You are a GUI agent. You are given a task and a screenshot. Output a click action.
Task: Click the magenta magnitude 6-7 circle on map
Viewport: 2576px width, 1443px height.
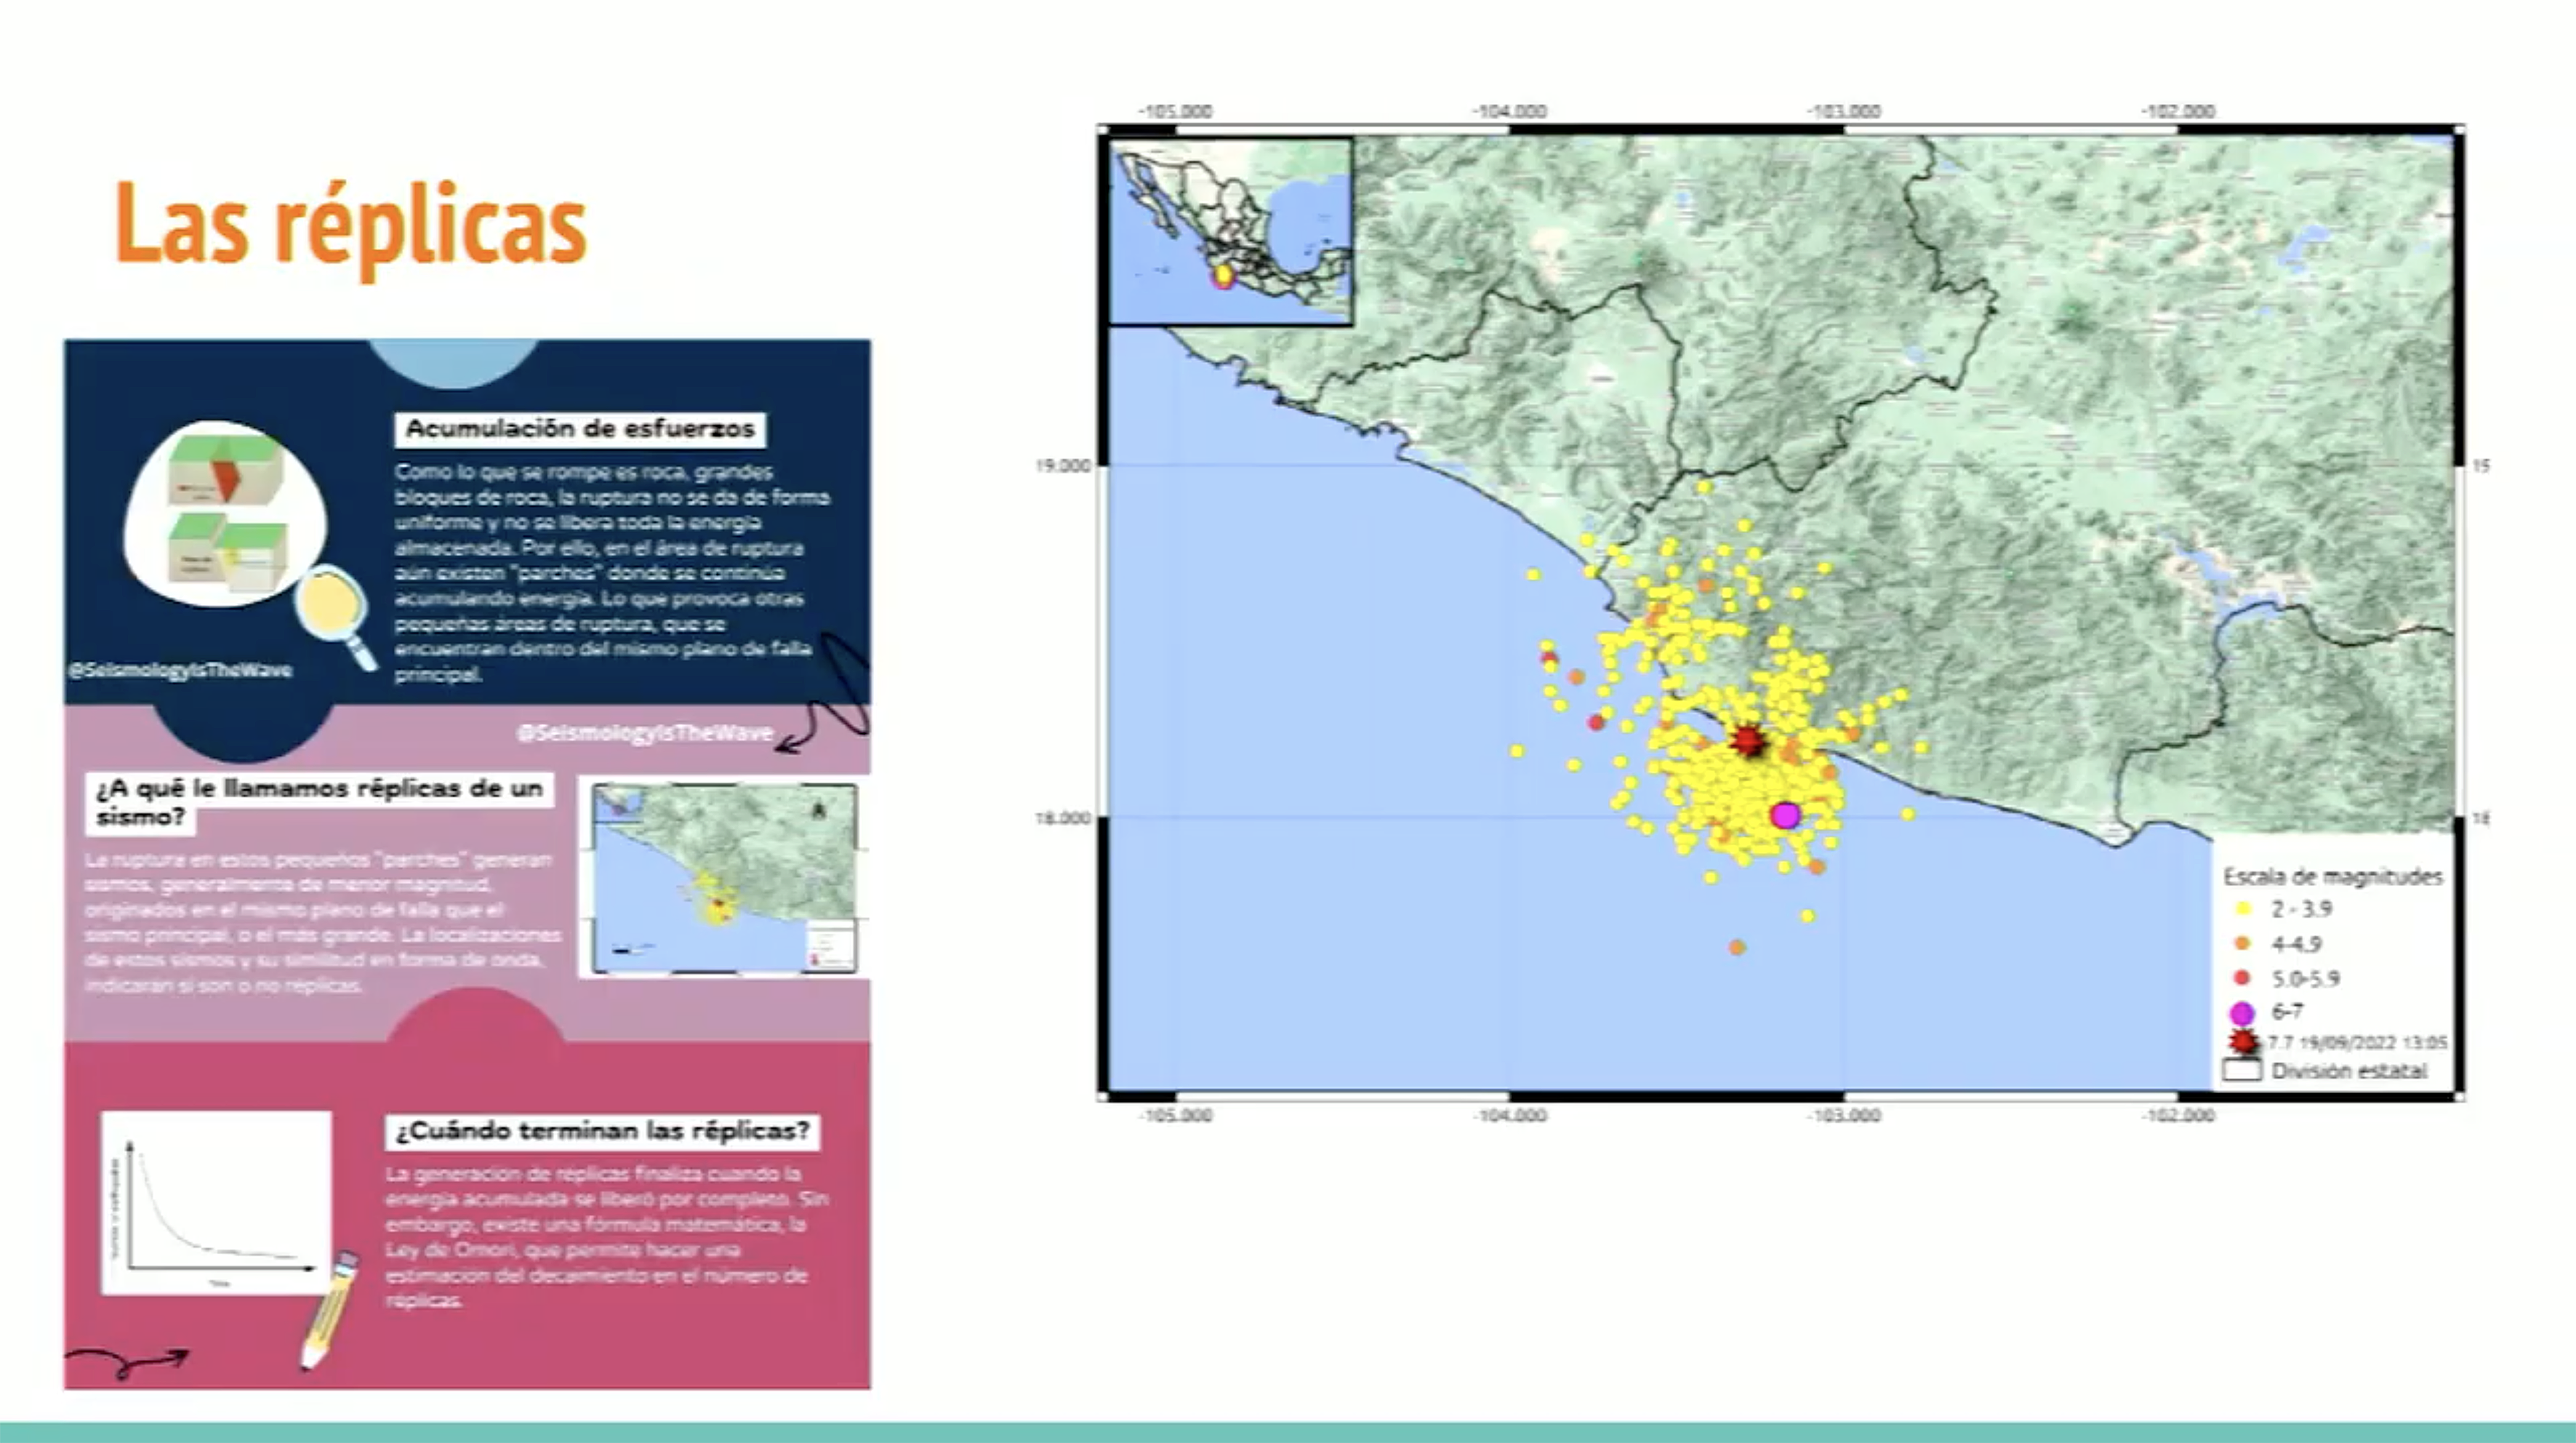[x=1785, y=815]
